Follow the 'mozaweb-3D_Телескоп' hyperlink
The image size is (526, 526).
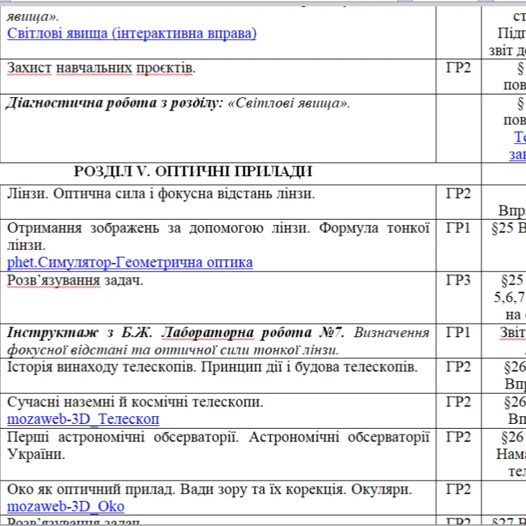coord(83,419)
